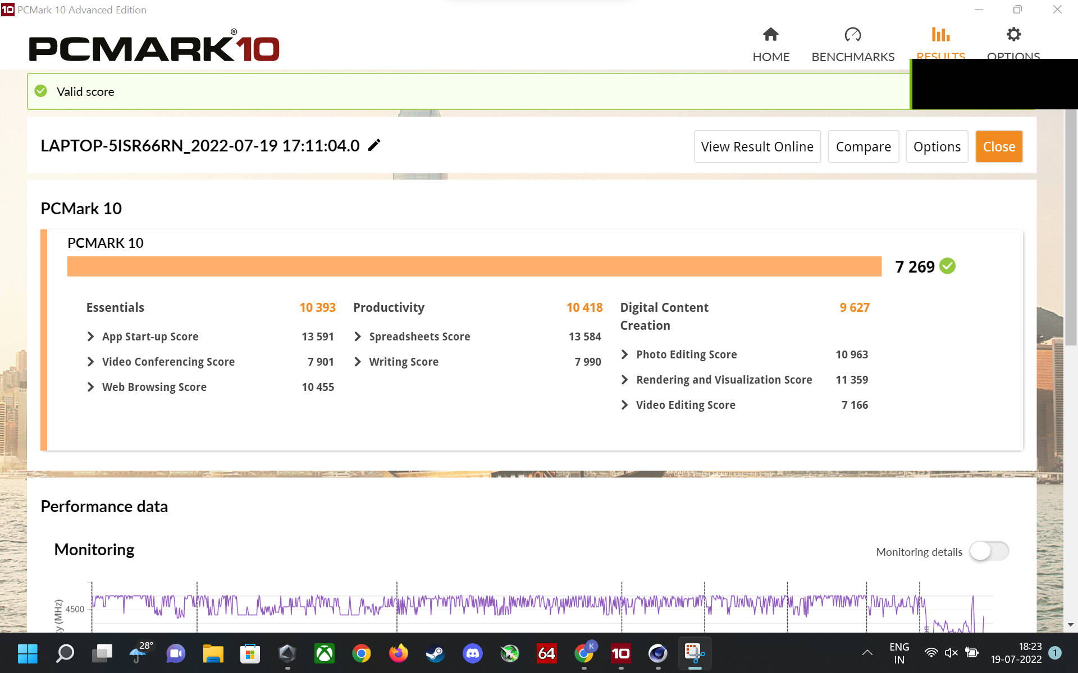1078x673 pixels.
Task: Open Discord from the taskbar
Action: pos(473,653)
